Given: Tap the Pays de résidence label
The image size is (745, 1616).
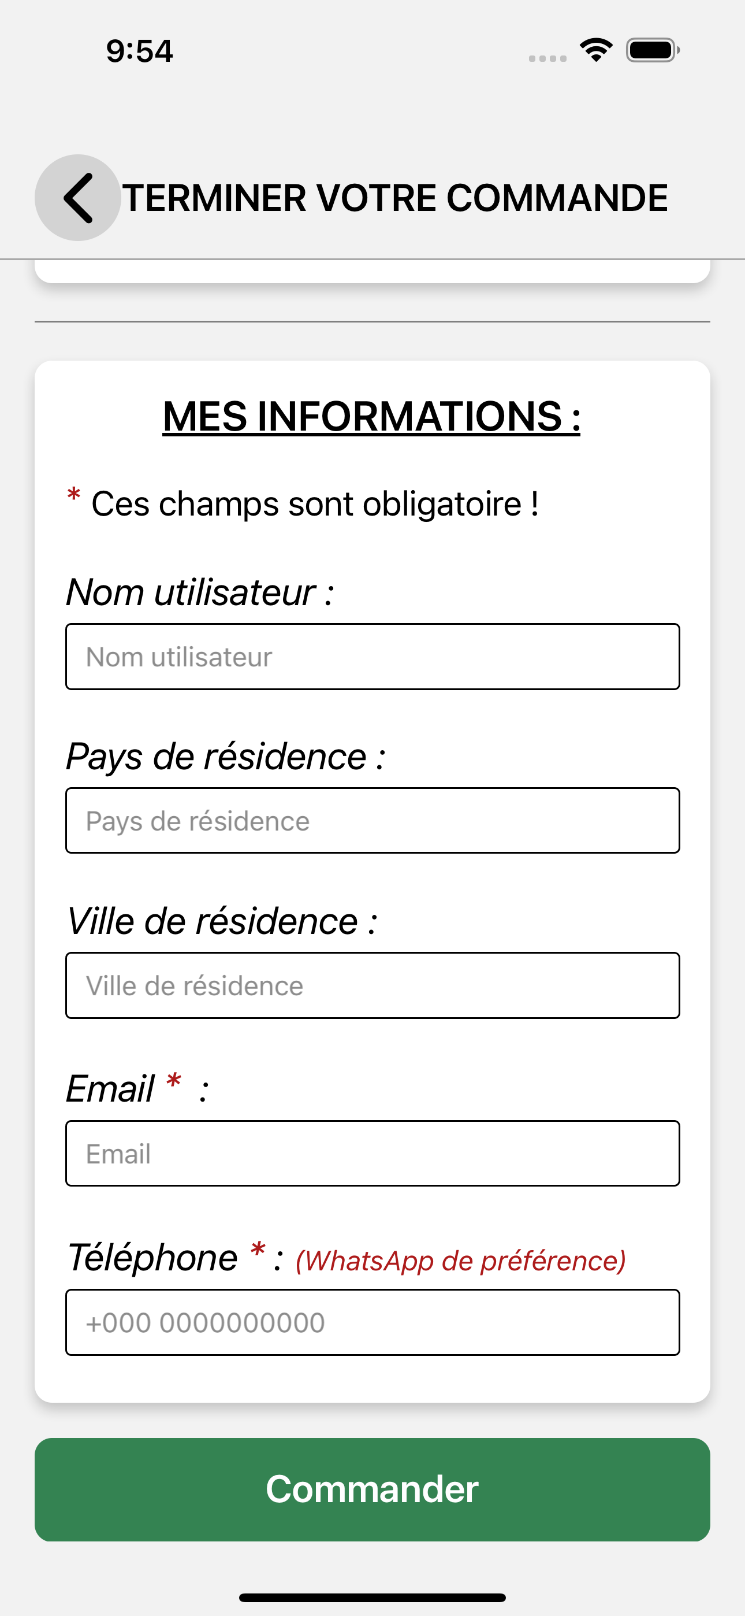Looking at the screenshot, I should pos(226,756).
